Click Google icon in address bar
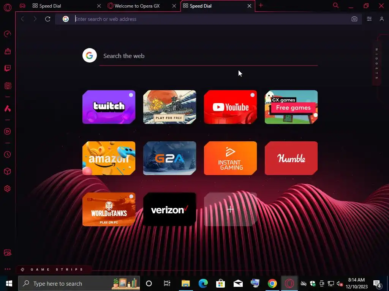 (x=65, y=19)
